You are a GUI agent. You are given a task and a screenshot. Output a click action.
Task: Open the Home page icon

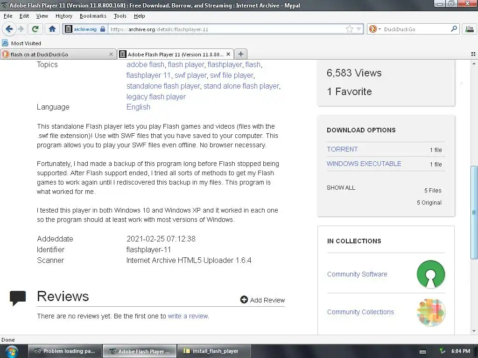click(52, 29)
